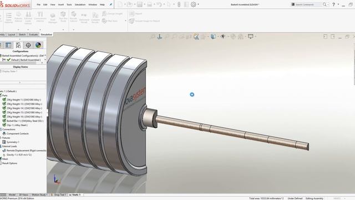Click the Design Insight command

[x=112, y=13]
